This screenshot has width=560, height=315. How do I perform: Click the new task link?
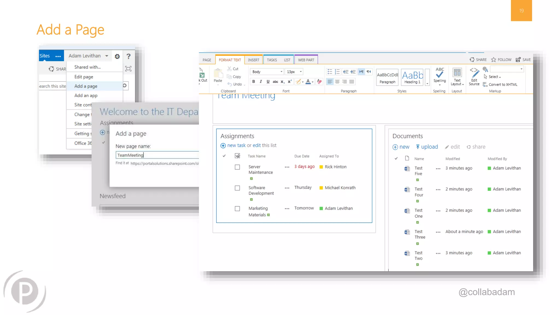[x=236, y=145]
